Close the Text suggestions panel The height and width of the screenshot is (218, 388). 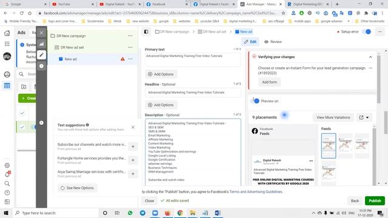(133, 127)
